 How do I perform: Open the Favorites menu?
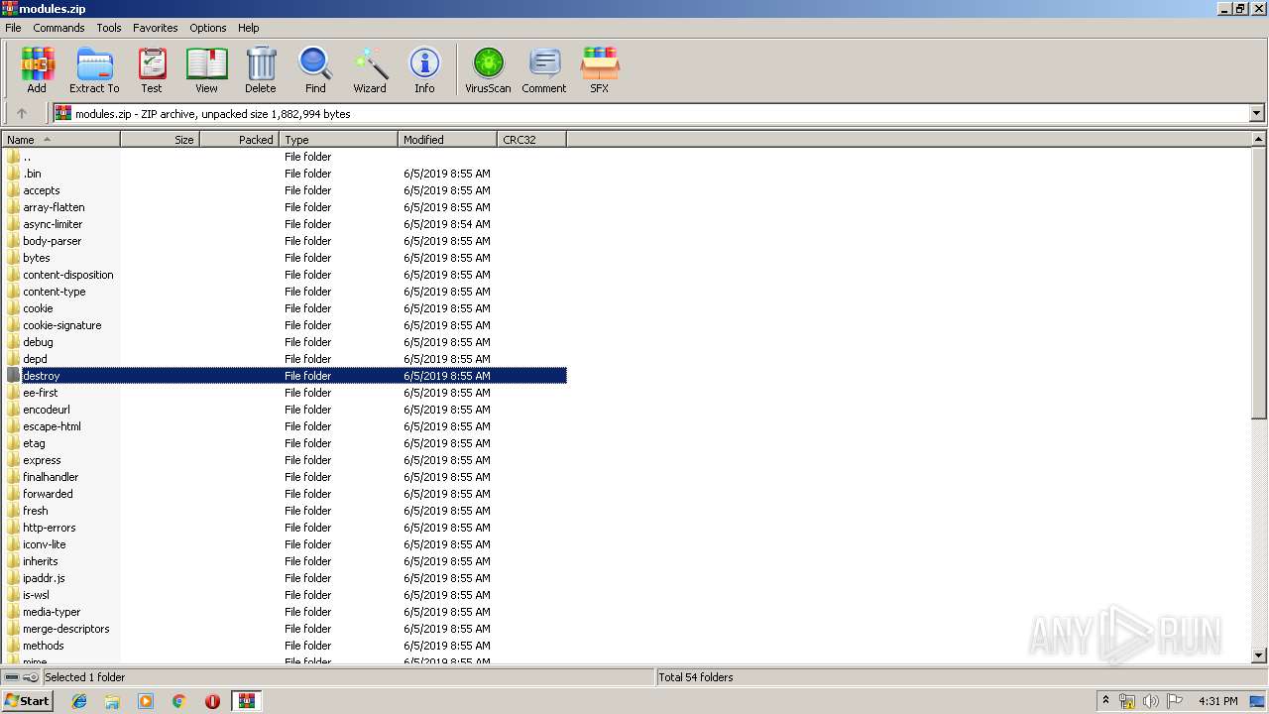point(156,28)
